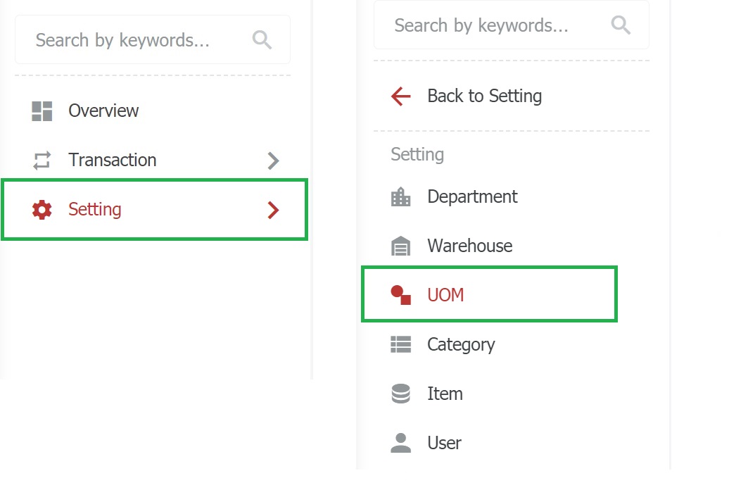Expand the Setting submenu chevron
Viewport: 729px width, 483px height.
tap(274, 210)
